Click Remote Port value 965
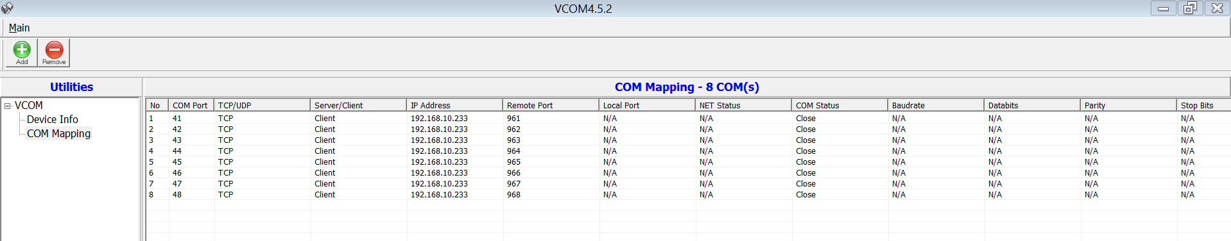The width and height of the screenshot is (1231, 241). 513,162
